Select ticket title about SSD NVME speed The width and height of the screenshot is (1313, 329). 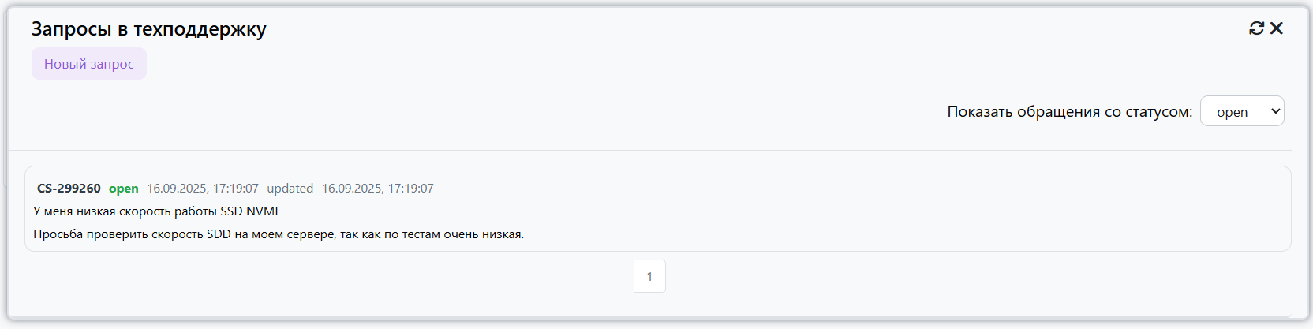tap(157, 211)
